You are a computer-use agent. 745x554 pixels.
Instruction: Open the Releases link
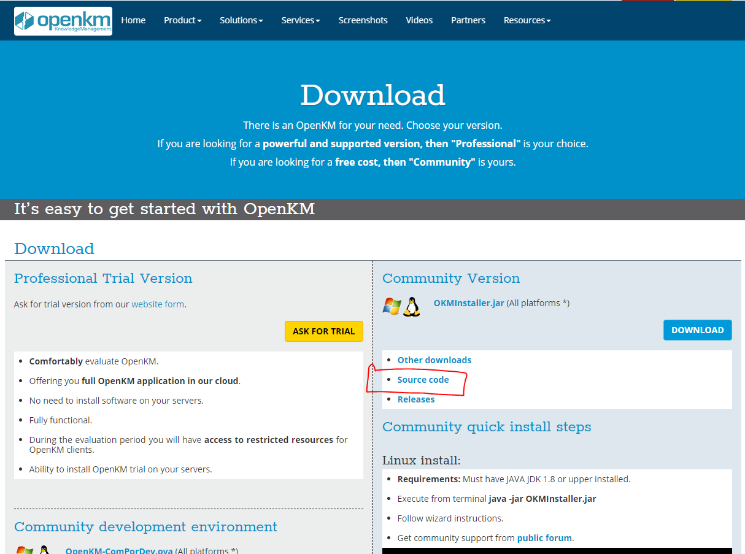coord(416,399)
